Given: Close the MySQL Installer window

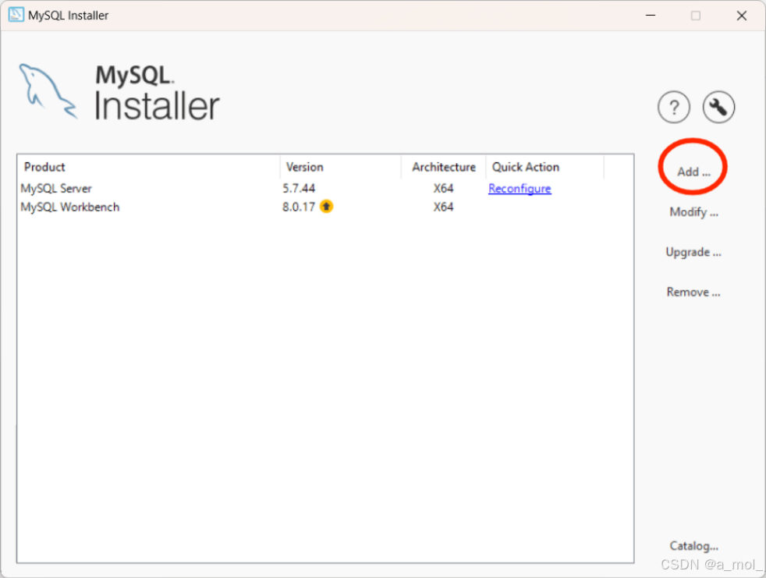Looking at the screenshot, I should point(742,15).
